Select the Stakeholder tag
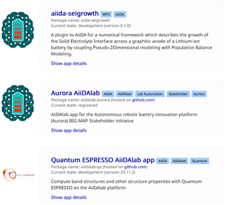Image resolution: width=226 pixels, height=205 pixels. pos(178,94)
